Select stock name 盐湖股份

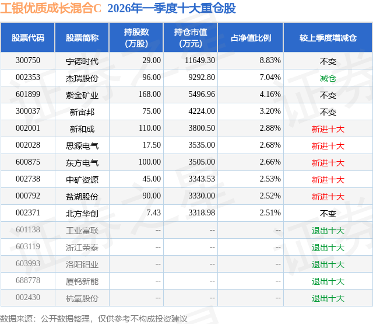82,197
